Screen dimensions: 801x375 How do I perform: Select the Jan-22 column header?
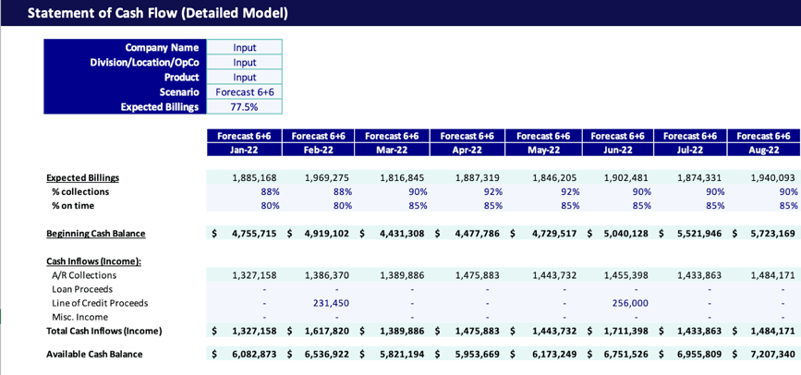point(242,150)
